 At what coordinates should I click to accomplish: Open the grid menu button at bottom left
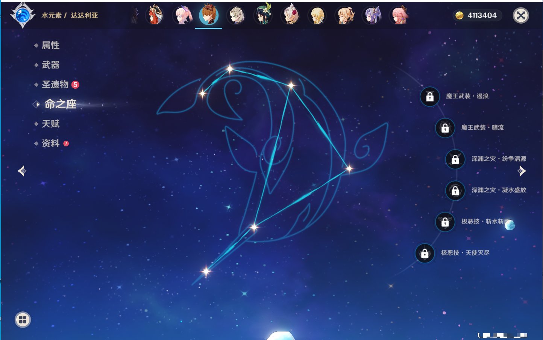click(x=23, y=320)
